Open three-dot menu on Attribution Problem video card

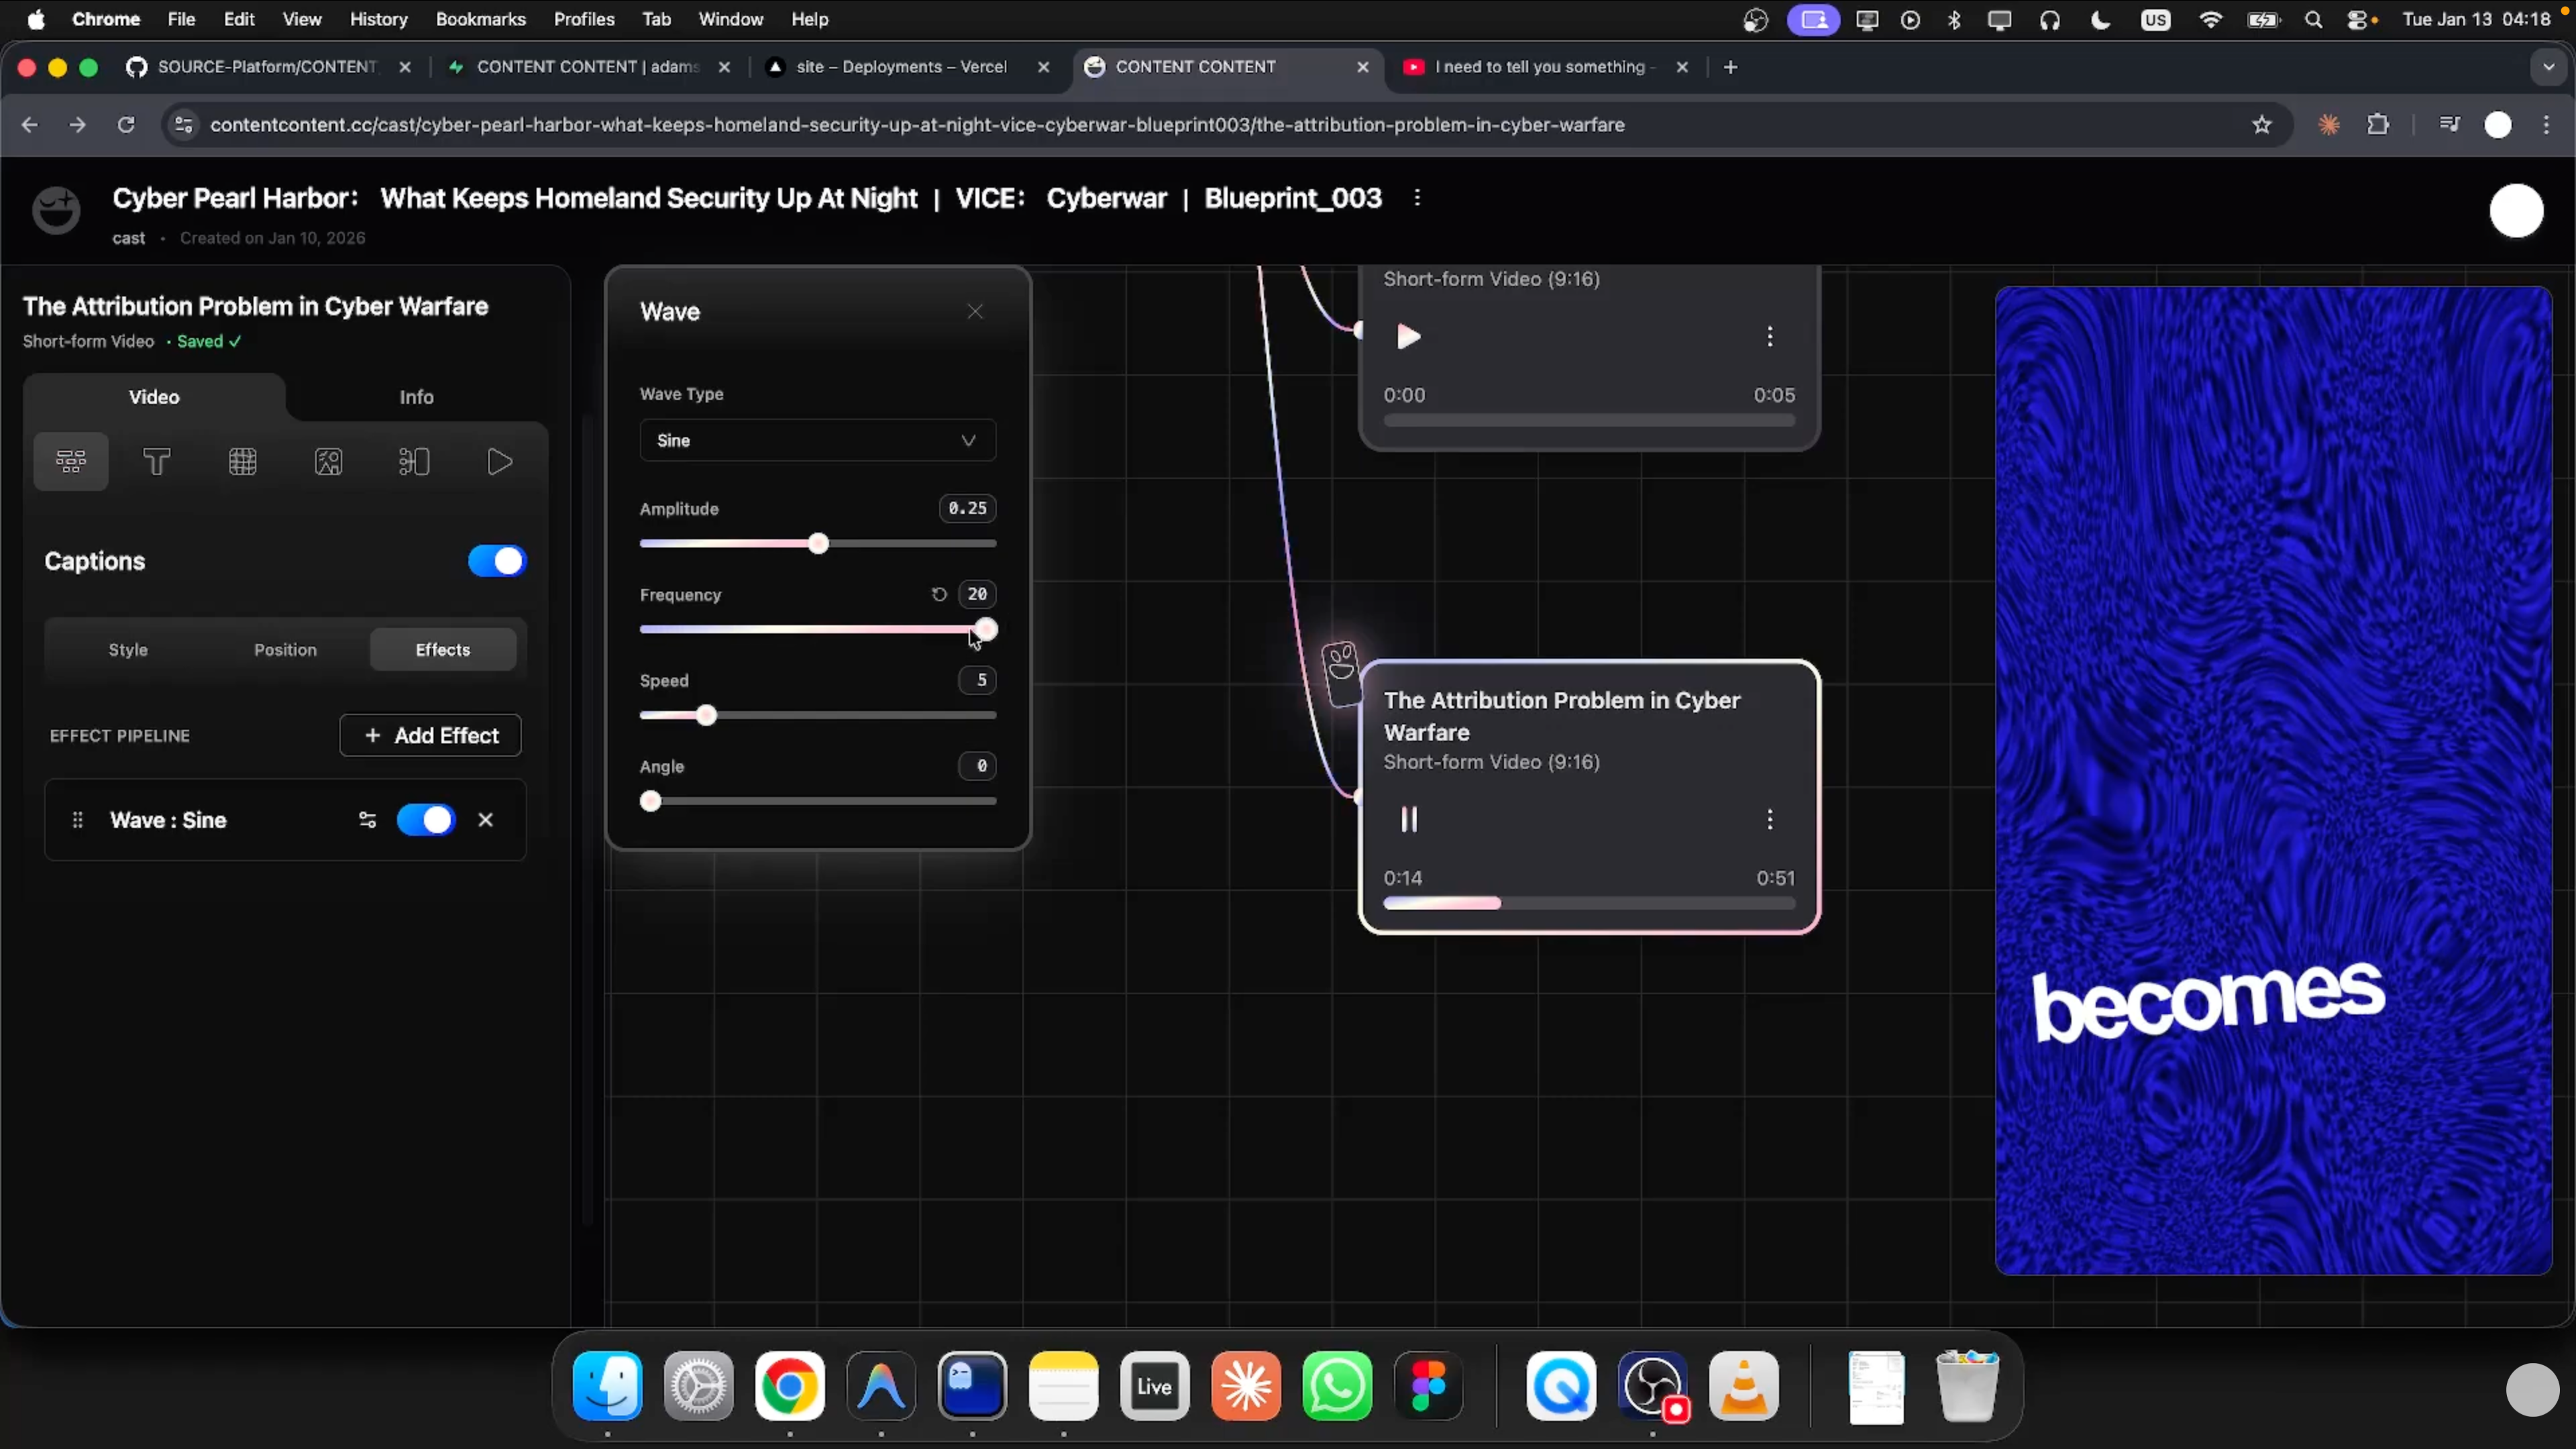point(1770,820)
